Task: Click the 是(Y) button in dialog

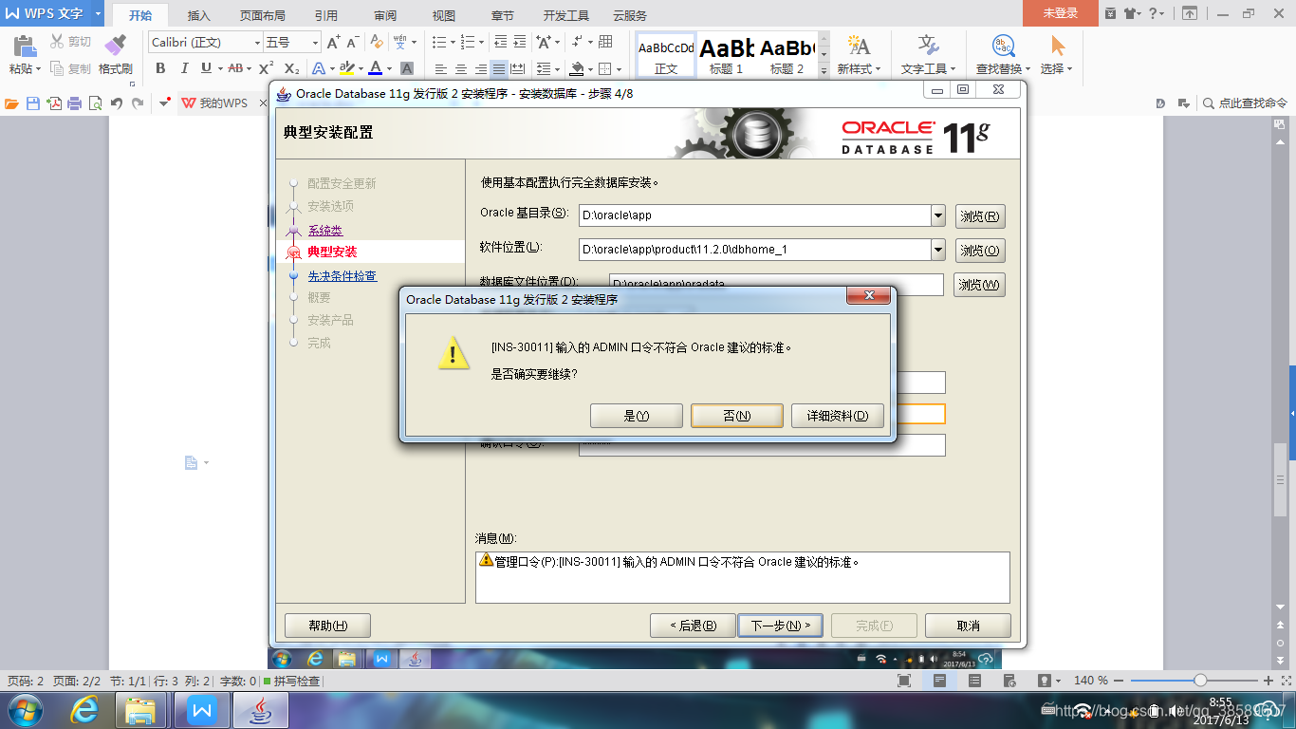Action: pos(637,416)
